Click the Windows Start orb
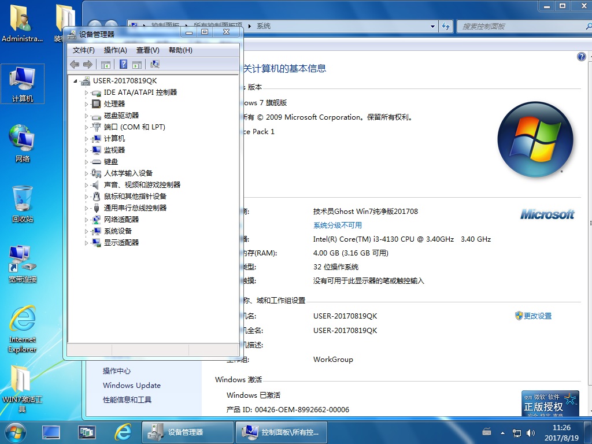Viewport: 592px width, 444px height. 16,432
